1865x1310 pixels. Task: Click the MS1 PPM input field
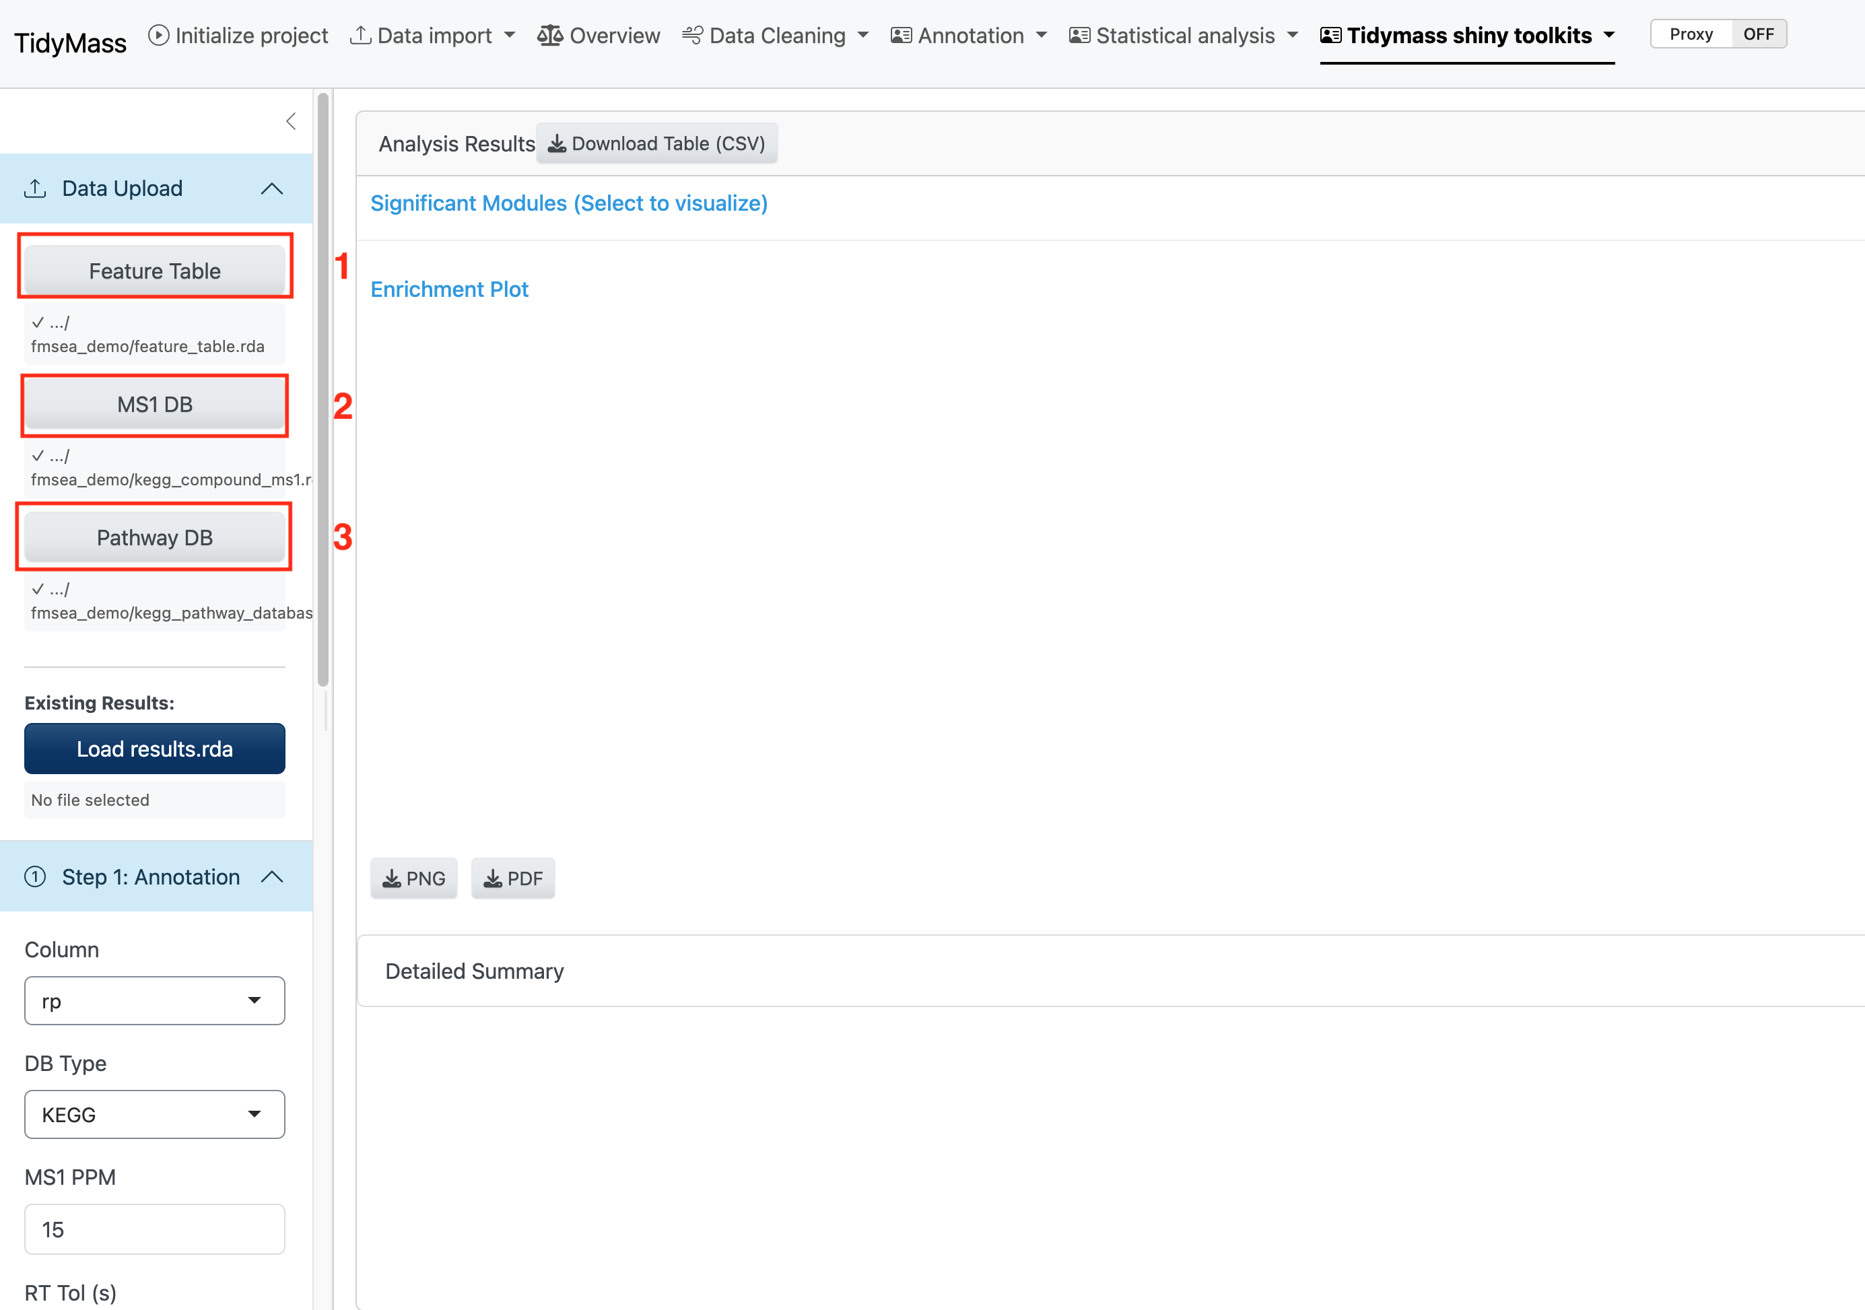point(154,1229)
